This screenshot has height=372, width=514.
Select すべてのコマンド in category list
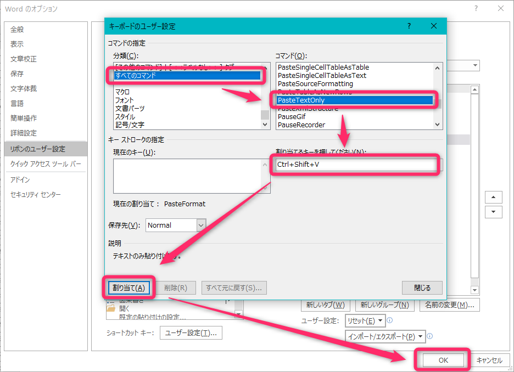(x=187, y=76)
